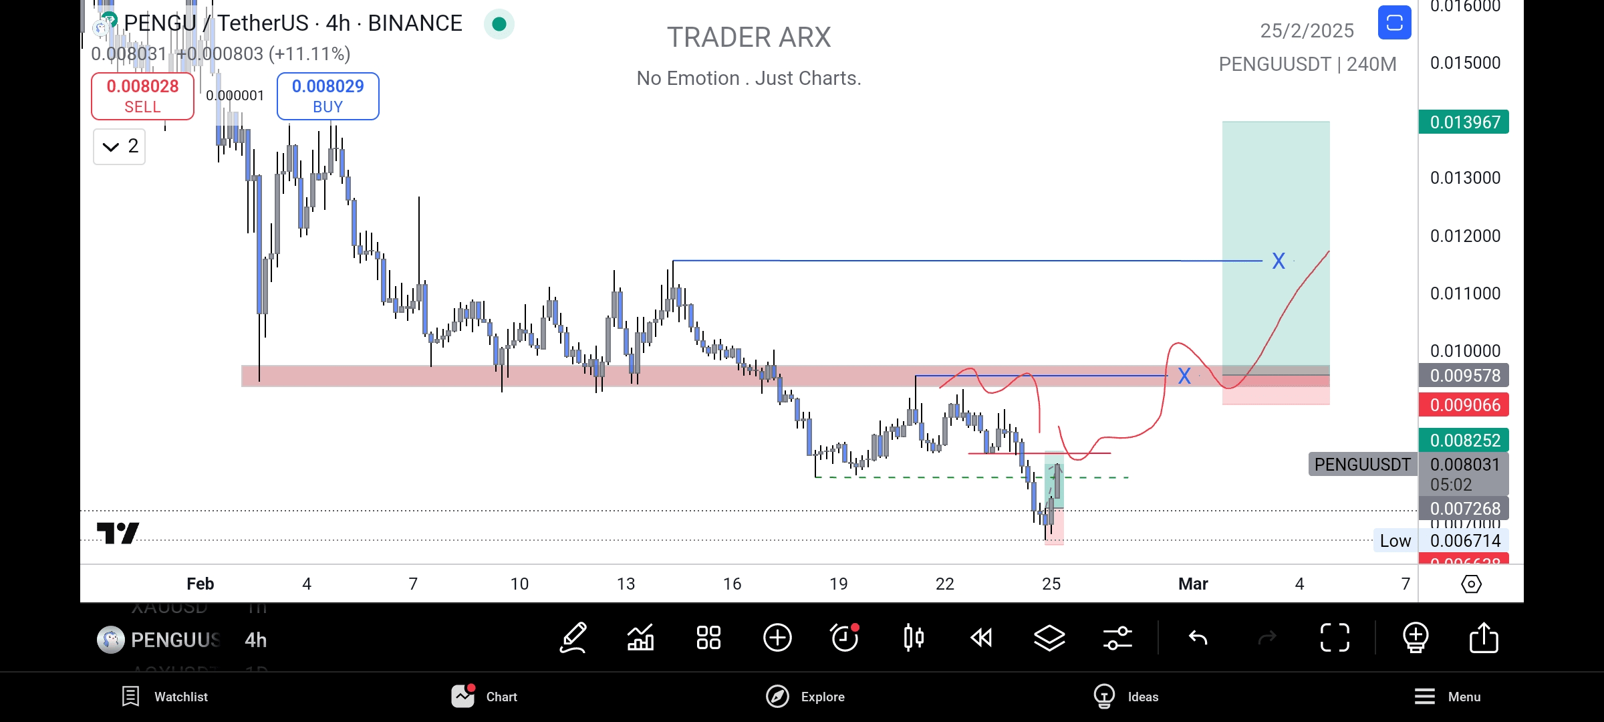Toggle the green market status indicator
Image resolution: width=1604 pixels, height=722 pixels.
click(499, 24)
